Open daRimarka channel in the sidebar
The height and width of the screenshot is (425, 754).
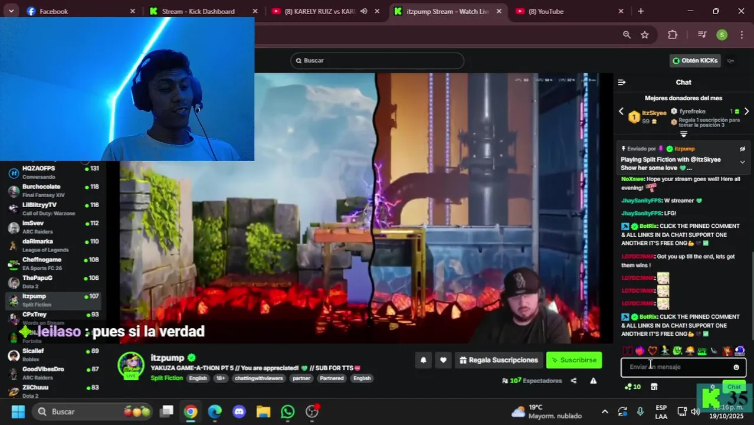(x=53, y=246)
